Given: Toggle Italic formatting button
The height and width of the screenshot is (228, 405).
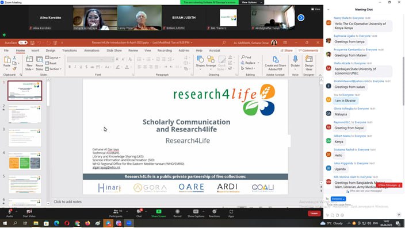Looking at the screenshot, I should (75, 67).
